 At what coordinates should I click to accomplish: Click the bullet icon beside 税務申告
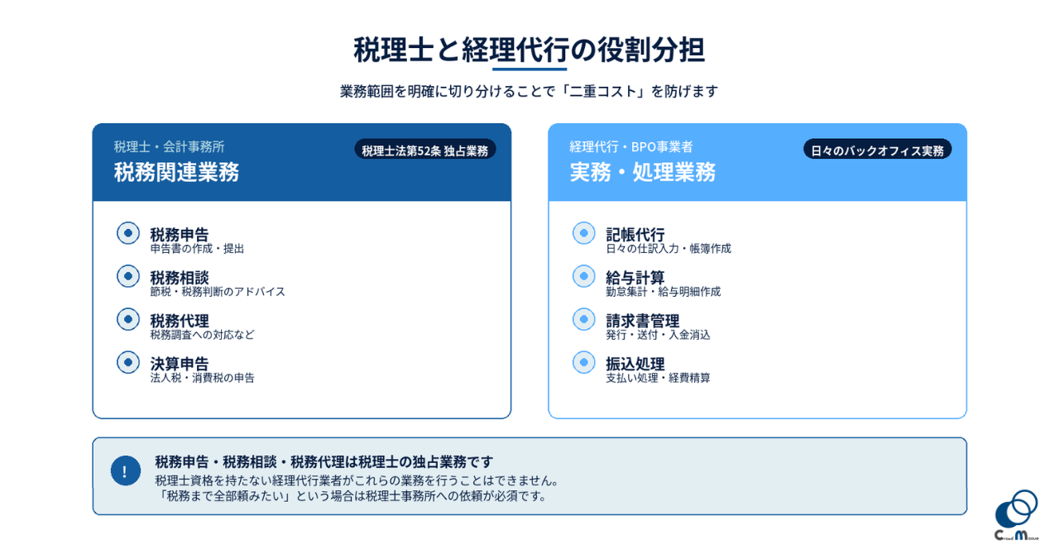128,233
